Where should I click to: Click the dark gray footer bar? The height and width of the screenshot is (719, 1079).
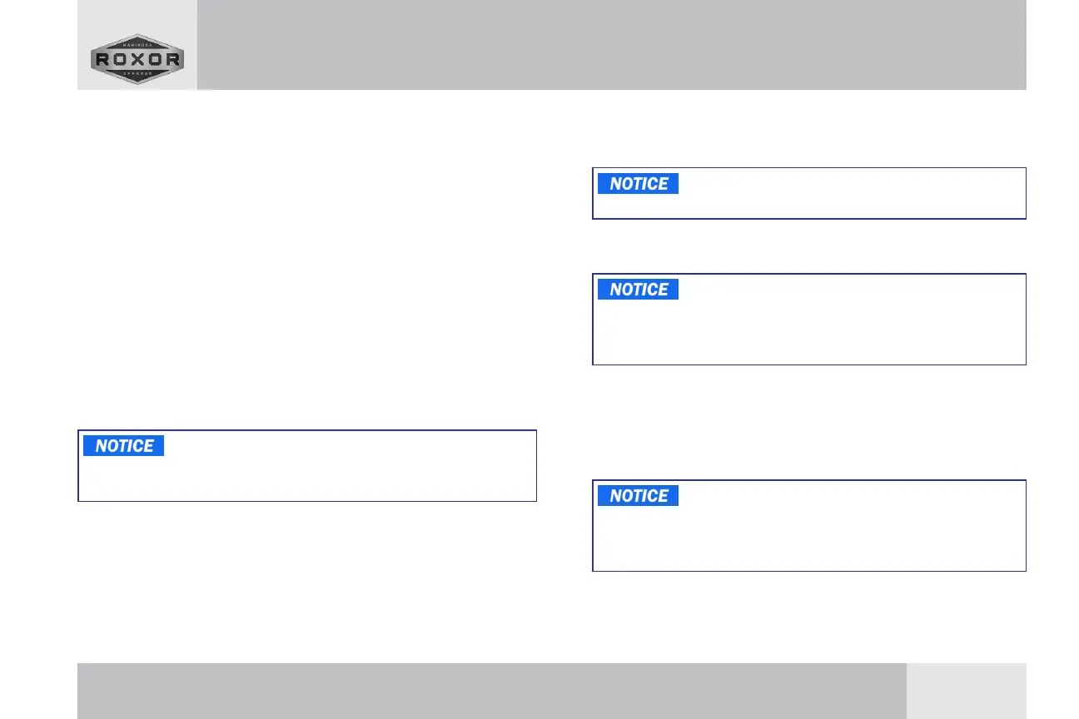click(x=491, y=691)
